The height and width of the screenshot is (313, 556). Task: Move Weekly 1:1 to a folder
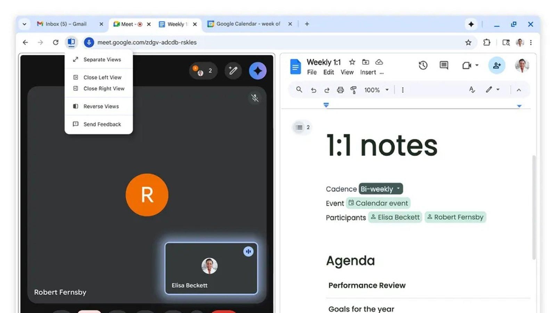366,62
